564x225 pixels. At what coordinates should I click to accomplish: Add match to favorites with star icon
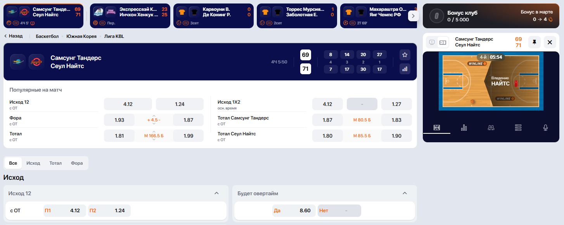[405, 55]
